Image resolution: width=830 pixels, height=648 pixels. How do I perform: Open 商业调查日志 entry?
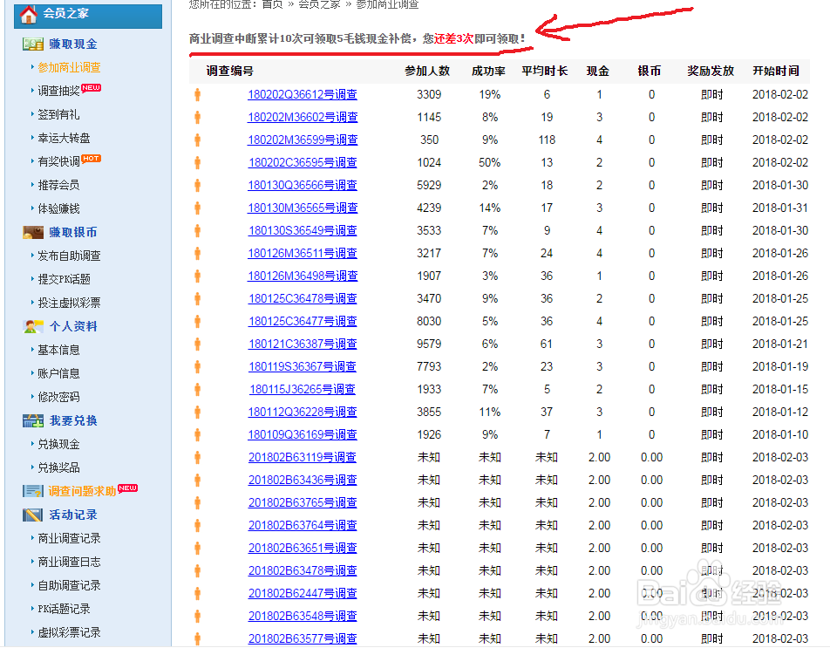click(x=69, y=562)
